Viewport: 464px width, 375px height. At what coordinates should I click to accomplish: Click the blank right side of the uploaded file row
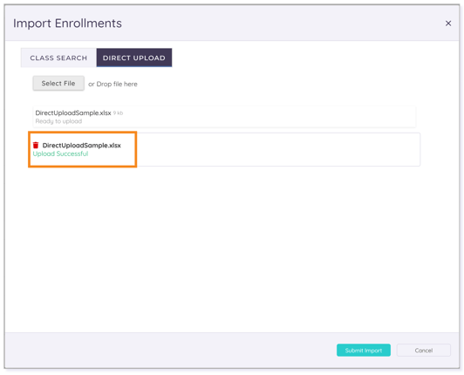(x=278, y=149)
